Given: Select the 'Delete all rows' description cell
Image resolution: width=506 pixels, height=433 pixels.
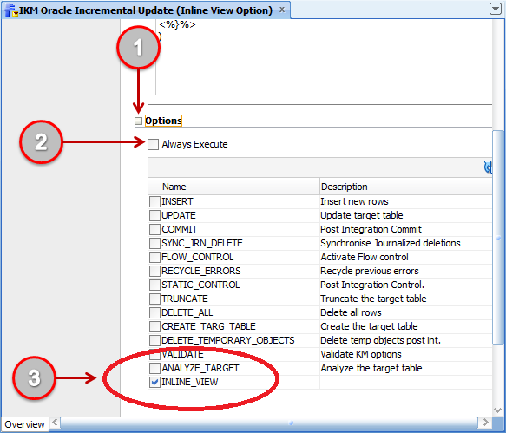Looking at the screenshot, I should pyautogui.click(x=406, y=312).
